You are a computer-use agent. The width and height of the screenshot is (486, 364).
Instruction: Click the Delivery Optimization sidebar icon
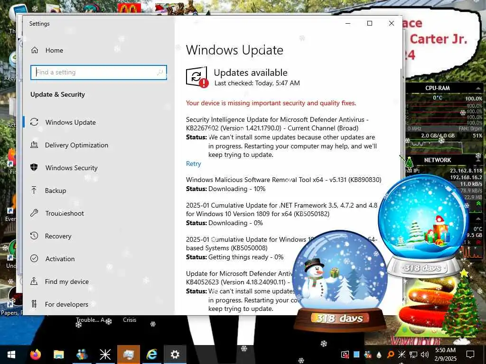pos(34,145)
